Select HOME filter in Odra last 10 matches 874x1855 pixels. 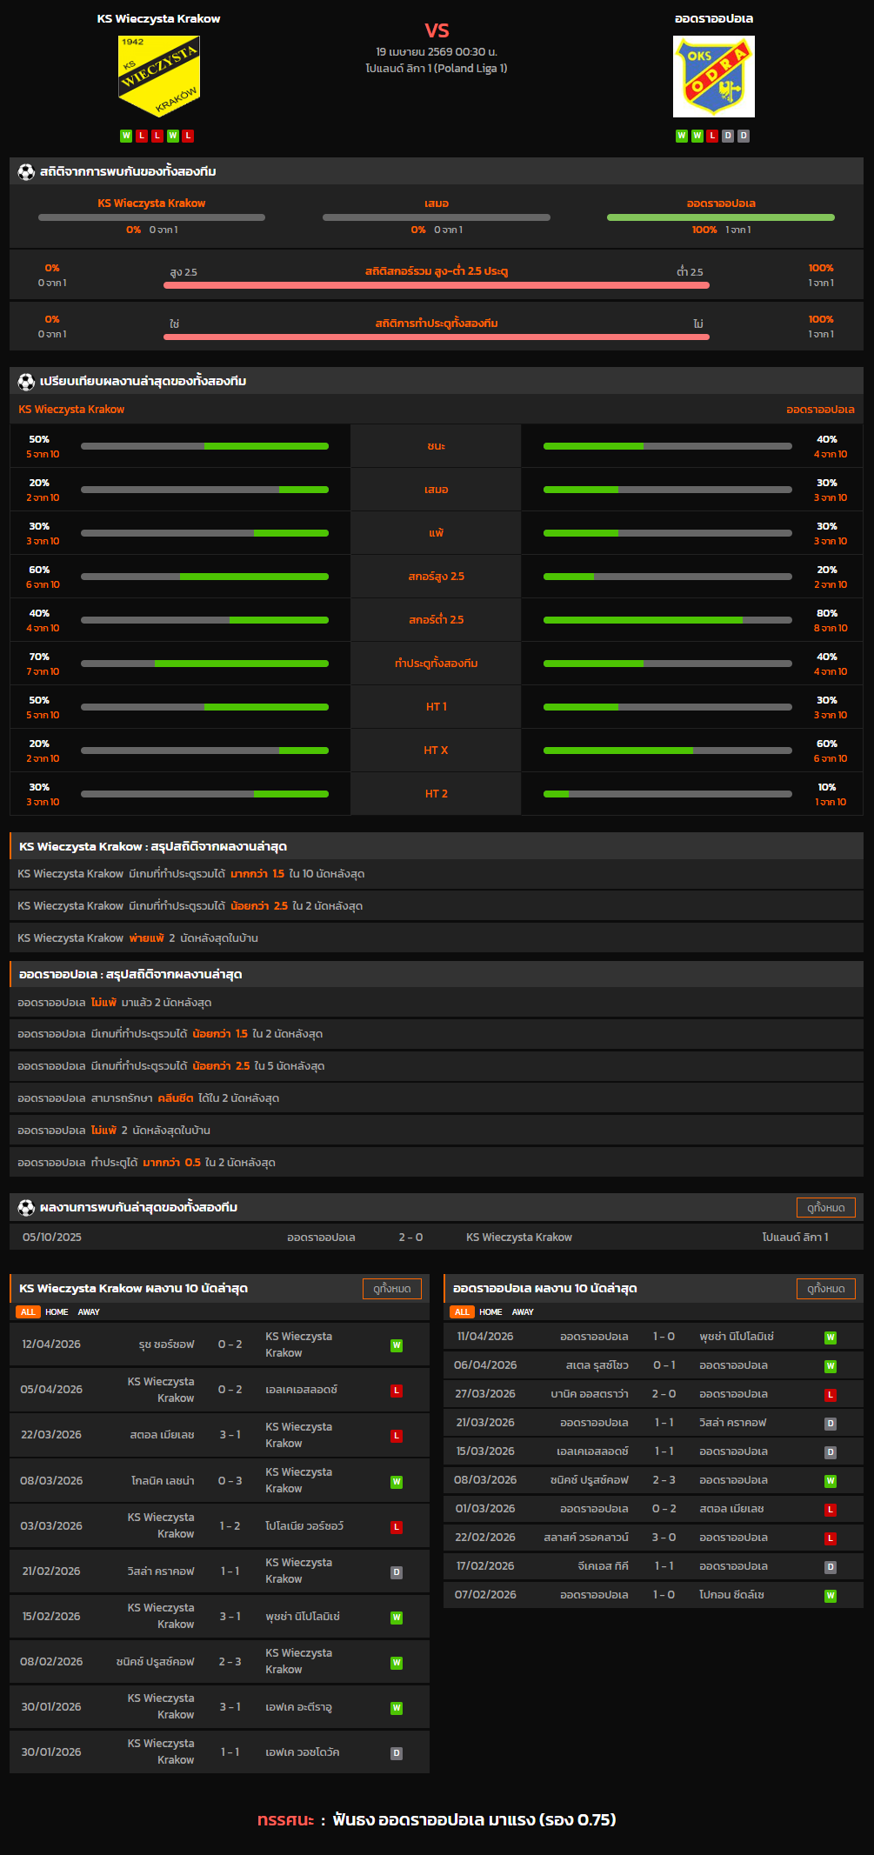tap(490, 1311)
